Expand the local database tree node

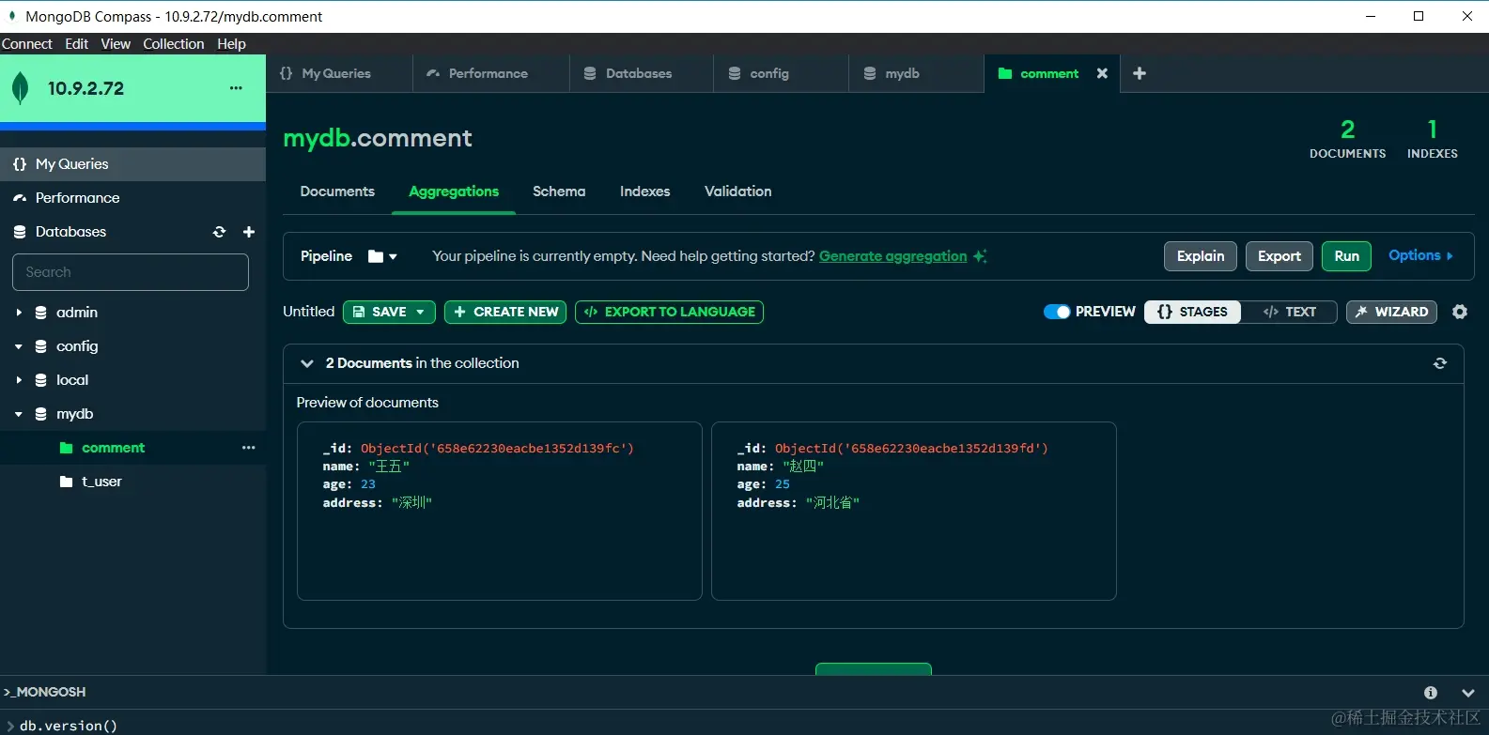[x=18, y=380]
